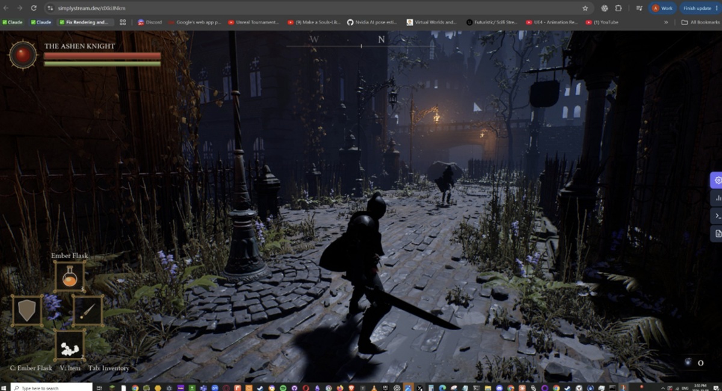Select the Ember Flask item slot

pyautogui.click(x=69, y=276)
